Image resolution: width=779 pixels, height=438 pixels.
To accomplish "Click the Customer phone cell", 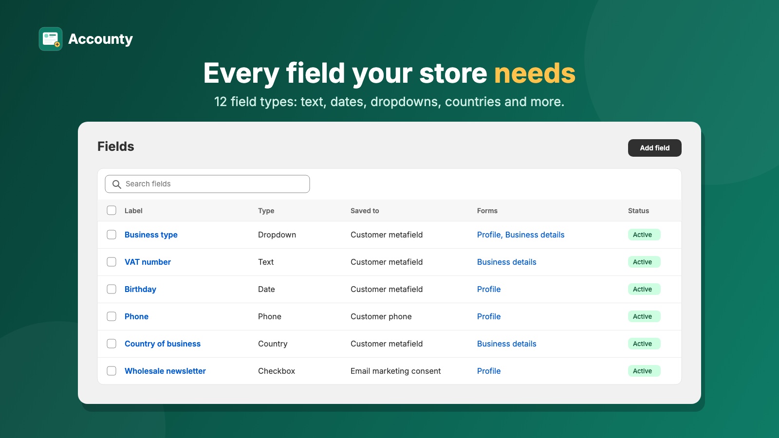I will (x=381, y=316).
